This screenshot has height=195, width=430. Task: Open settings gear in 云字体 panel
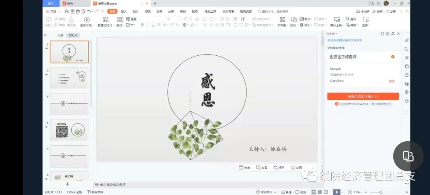387,34
